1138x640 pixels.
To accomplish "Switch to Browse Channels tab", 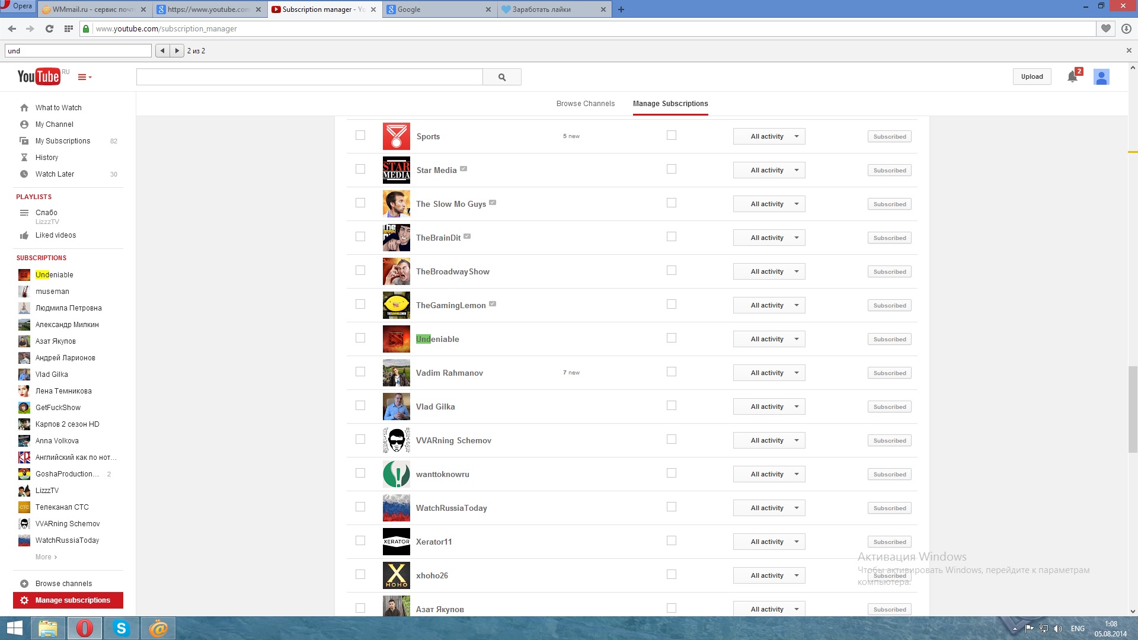I will [585, 104].
